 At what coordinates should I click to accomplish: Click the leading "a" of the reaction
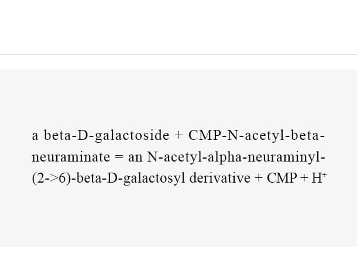35,136
